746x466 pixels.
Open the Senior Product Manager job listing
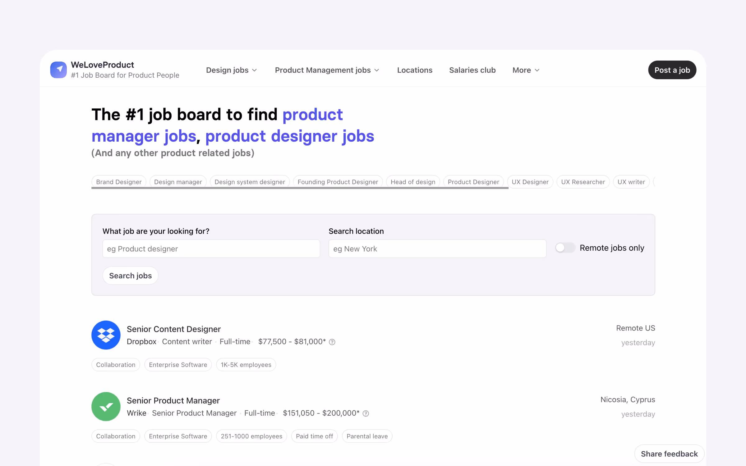(x=173, y=400)
